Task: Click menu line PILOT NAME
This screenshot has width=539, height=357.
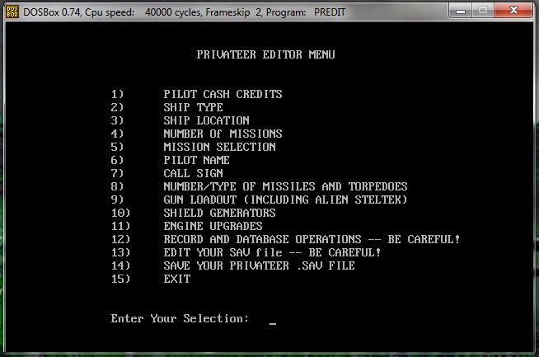Action: point(197,160)
